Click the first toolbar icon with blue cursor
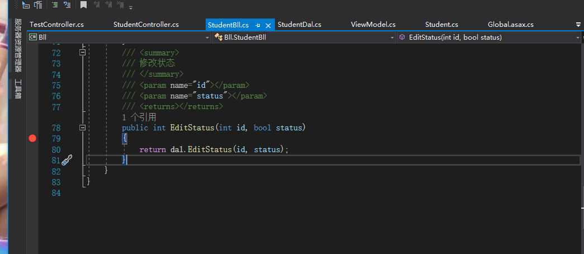Image resolution: width=584 pixels, height=254 pixels. (x=26, y=5)
